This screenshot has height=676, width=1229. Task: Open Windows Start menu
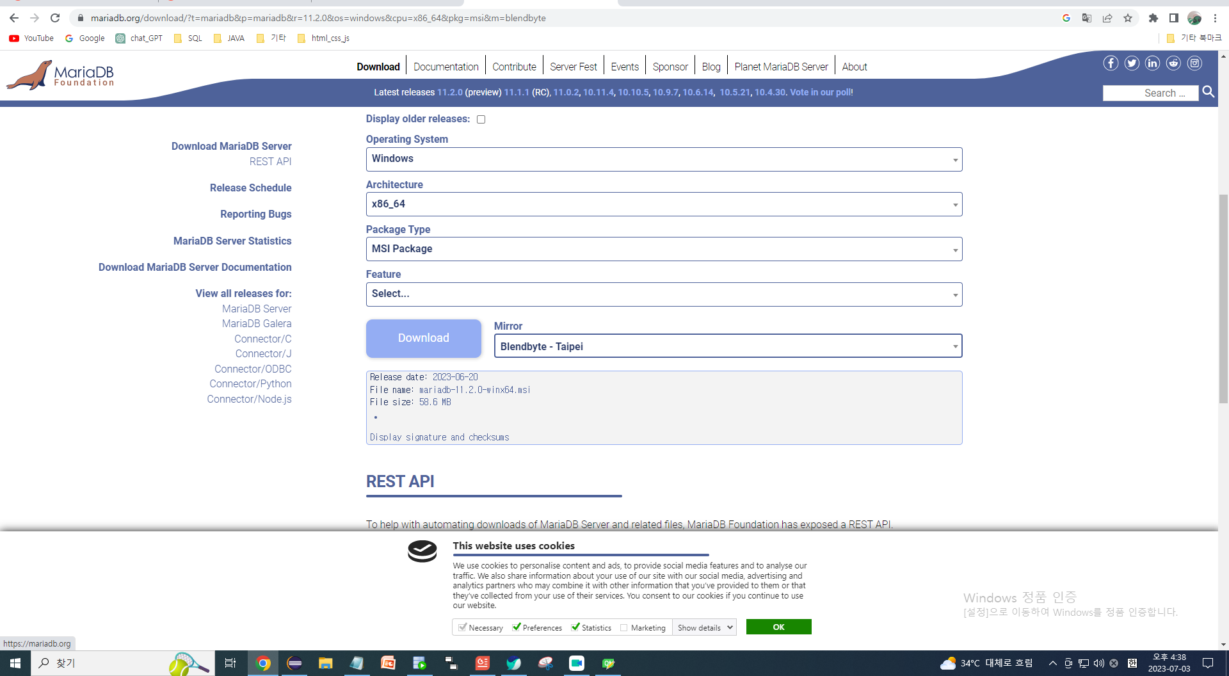15,663
